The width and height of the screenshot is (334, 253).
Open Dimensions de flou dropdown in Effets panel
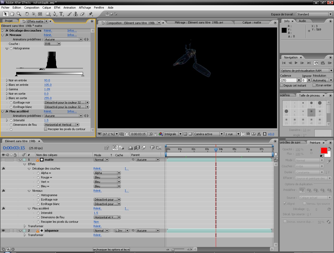(x=62, y=125)
